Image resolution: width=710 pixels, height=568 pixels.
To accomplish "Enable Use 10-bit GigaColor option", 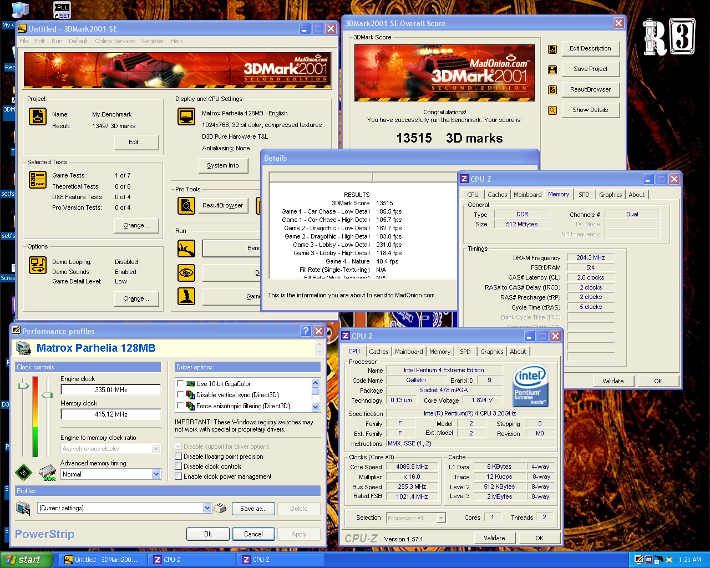I will click(x=180, y=383).
